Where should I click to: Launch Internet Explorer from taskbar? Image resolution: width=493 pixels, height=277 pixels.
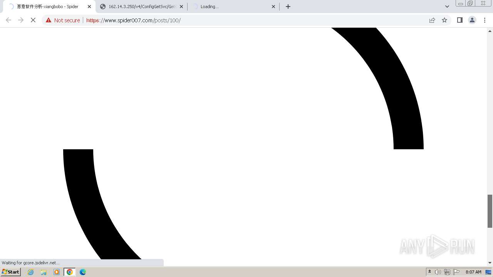[x=31, y=272]
